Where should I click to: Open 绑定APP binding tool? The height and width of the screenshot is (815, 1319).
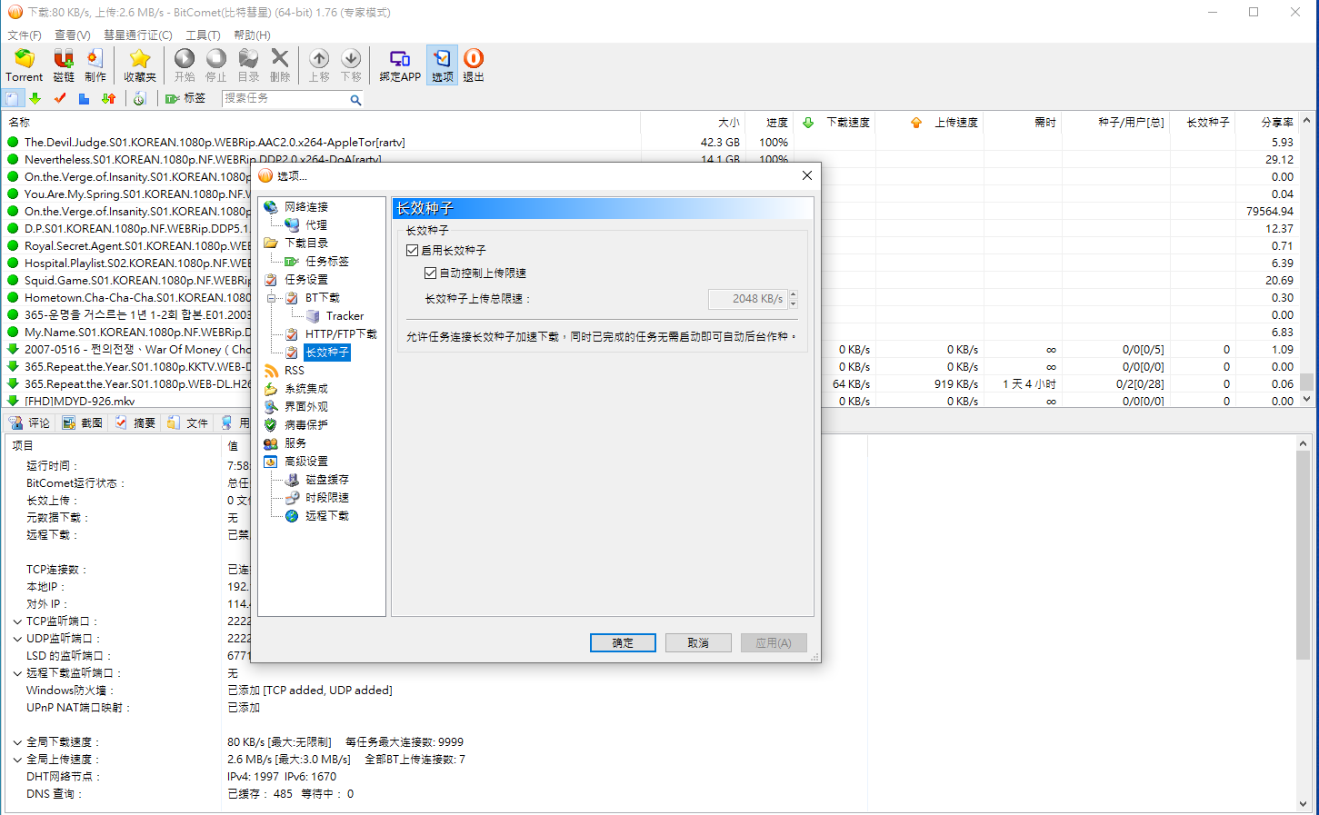[x=400, y=65]
